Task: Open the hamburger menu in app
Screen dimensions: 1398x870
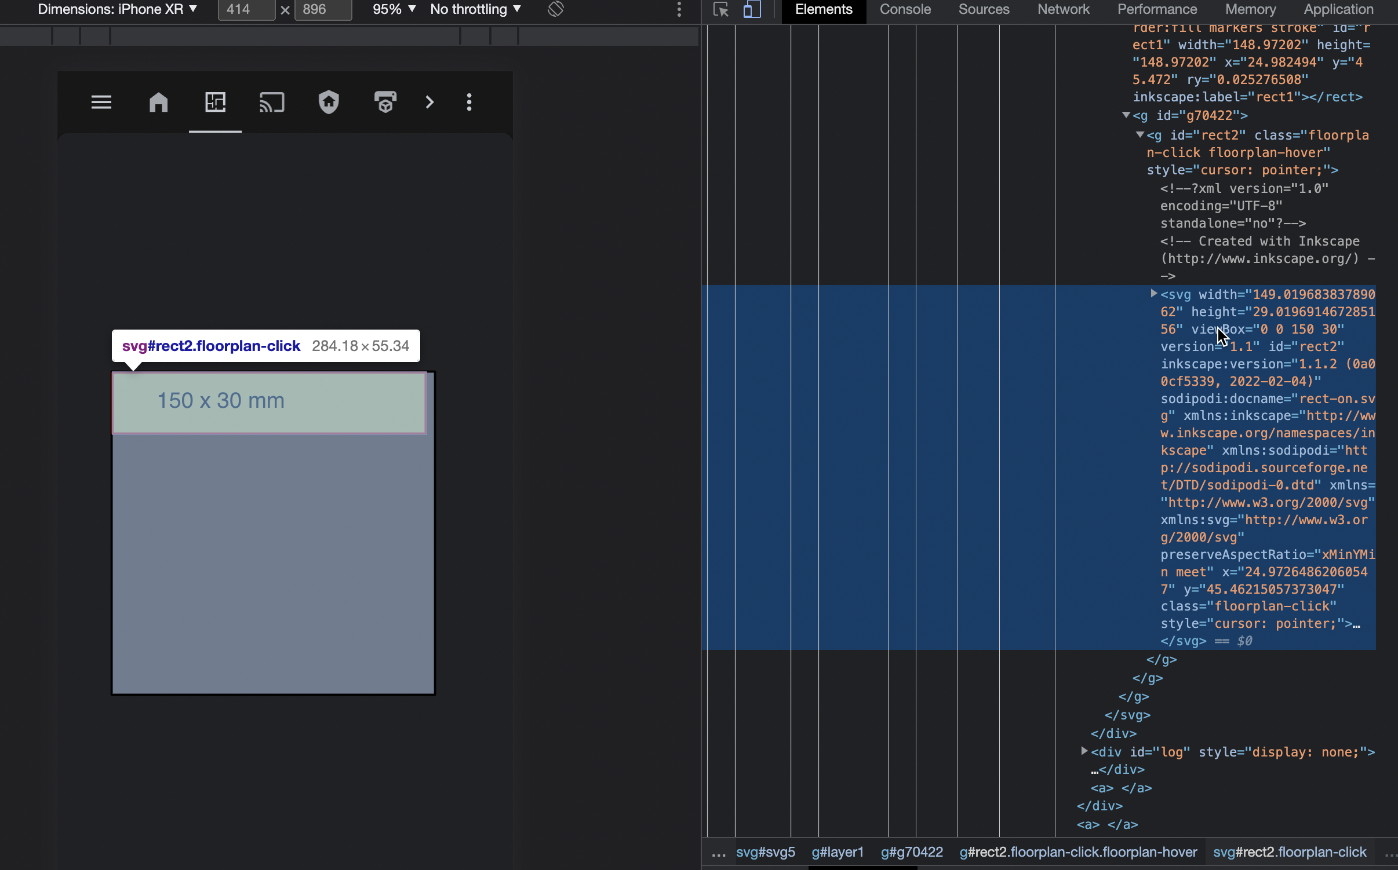Action: 101,103
